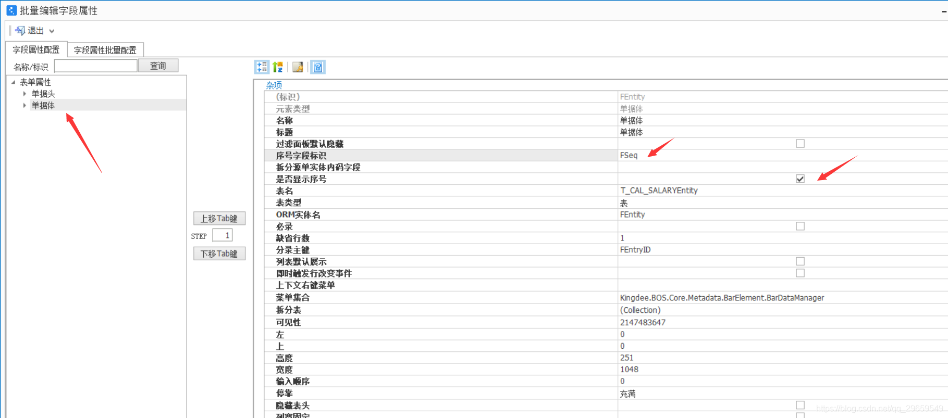Viewport: 948px width, 418px height.
Task: Switch to categorized view in property grid
Action: pyautogui.click(x=262, y=67)
